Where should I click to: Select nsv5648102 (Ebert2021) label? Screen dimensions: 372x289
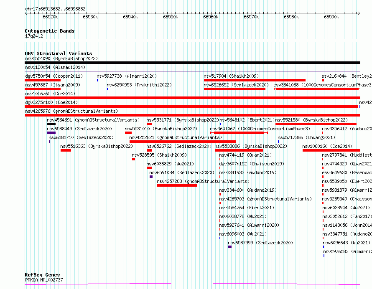[x=247, y=120]
